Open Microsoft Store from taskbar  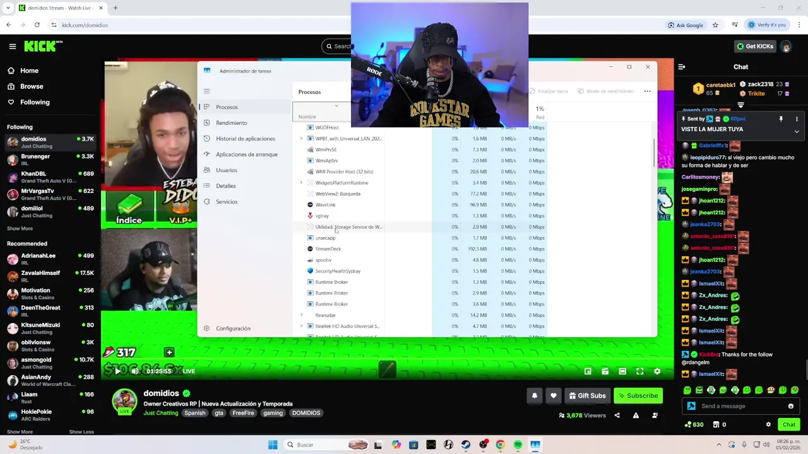[413, 445]
